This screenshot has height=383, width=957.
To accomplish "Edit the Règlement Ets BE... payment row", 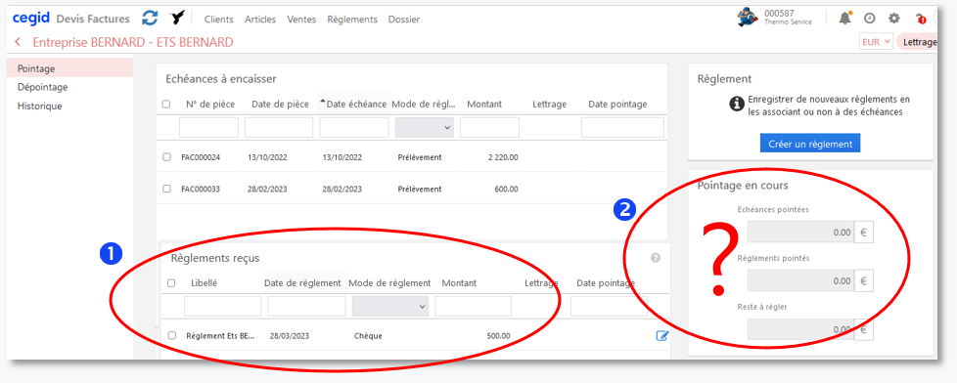I will 662,335.
